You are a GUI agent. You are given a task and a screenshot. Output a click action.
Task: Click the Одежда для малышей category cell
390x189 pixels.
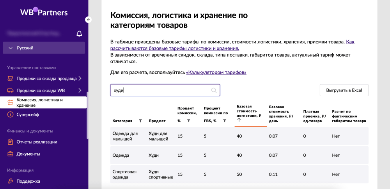(x=125, y=136)
